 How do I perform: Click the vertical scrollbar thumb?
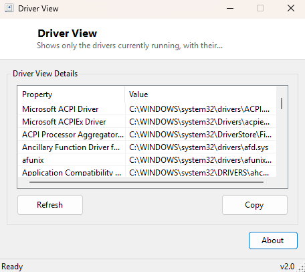[282, 103]
